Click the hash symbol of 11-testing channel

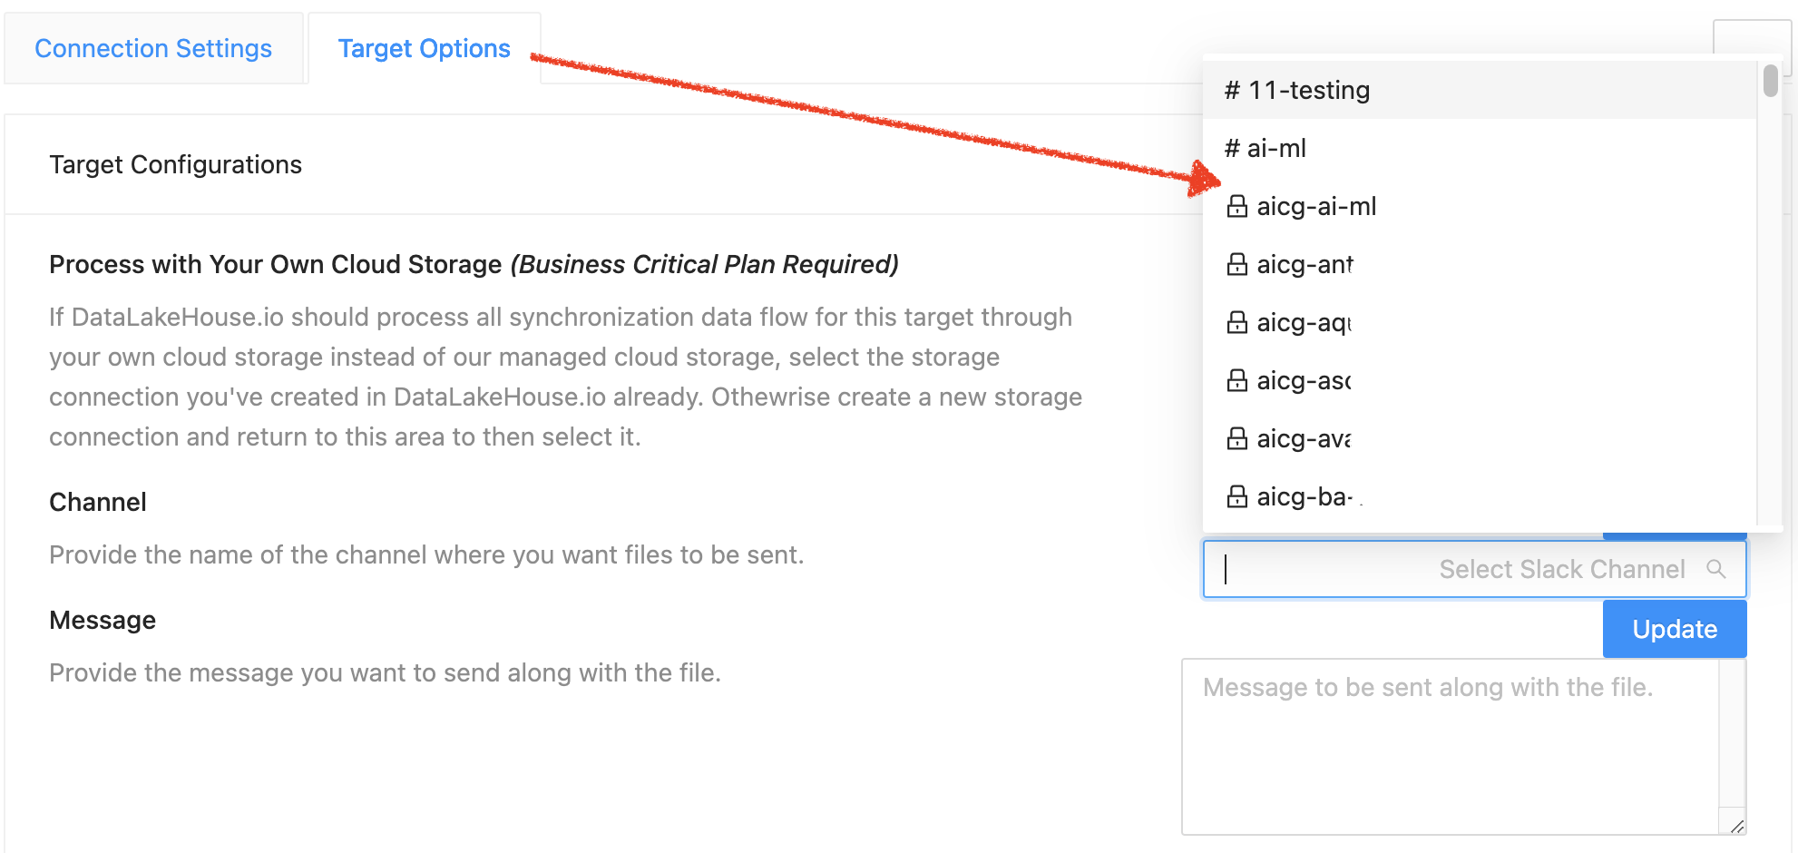(x=1232, y=91)
